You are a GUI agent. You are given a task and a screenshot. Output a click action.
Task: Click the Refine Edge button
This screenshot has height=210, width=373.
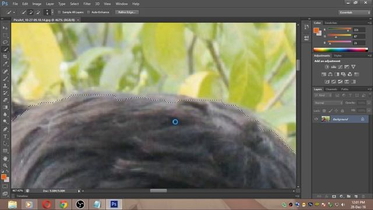point(127,12)
